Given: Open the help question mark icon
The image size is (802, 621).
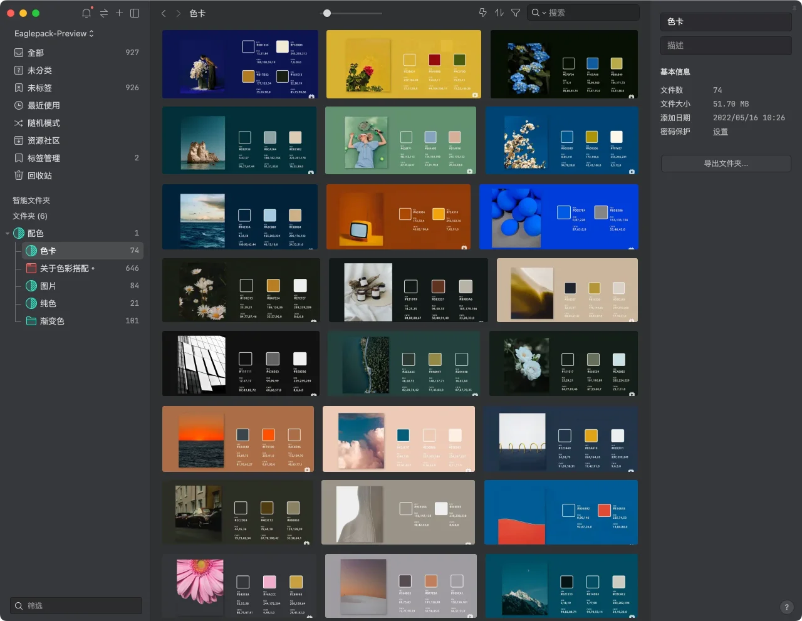Looking at the screenshot, I should [786, 607].
